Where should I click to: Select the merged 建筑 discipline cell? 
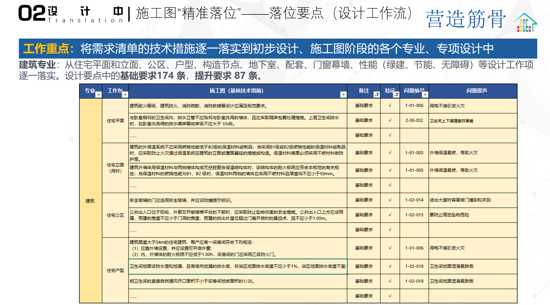[x=91, y=201]
